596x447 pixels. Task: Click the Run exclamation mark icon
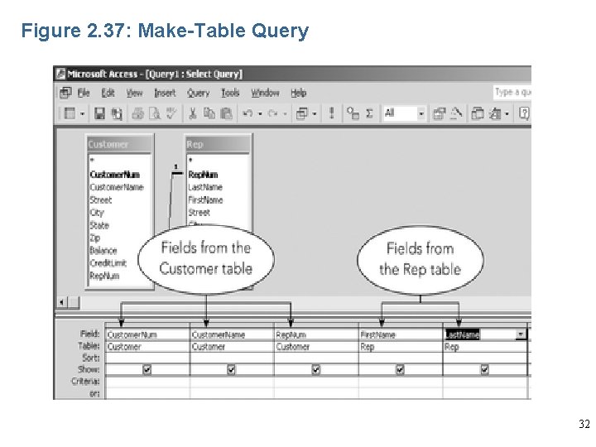tap(331, 113)
